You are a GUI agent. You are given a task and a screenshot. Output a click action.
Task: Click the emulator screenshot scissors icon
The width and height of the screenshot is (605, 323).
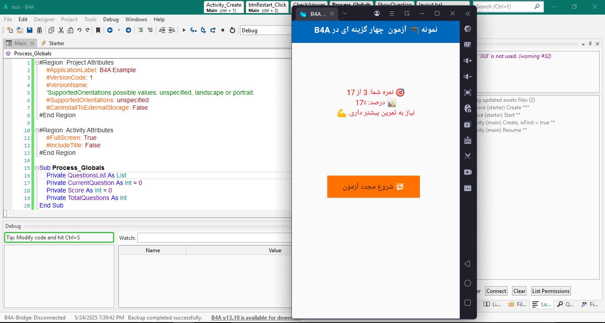[x=467, y=156]
